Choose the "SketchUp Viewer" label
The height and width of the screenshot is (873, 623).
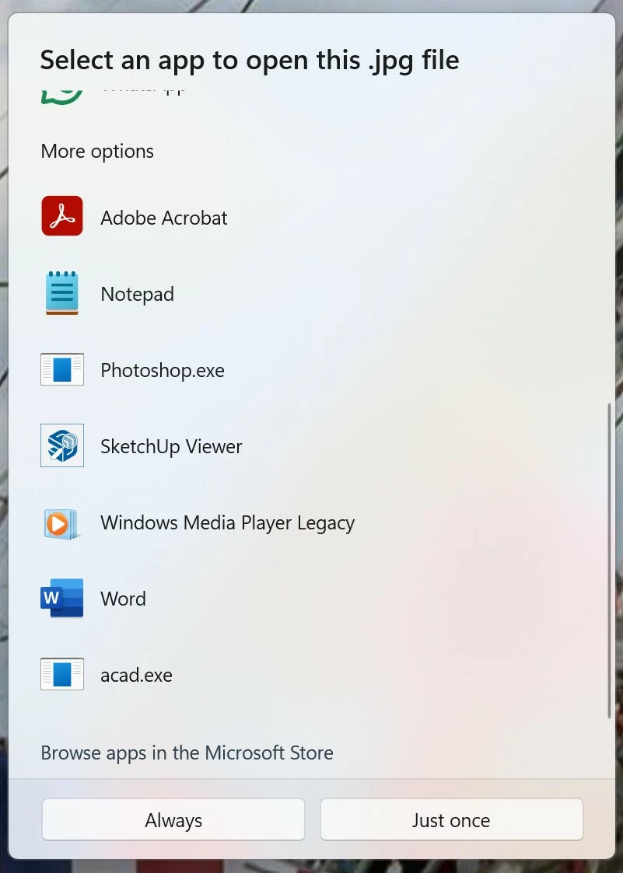[171, 446]
